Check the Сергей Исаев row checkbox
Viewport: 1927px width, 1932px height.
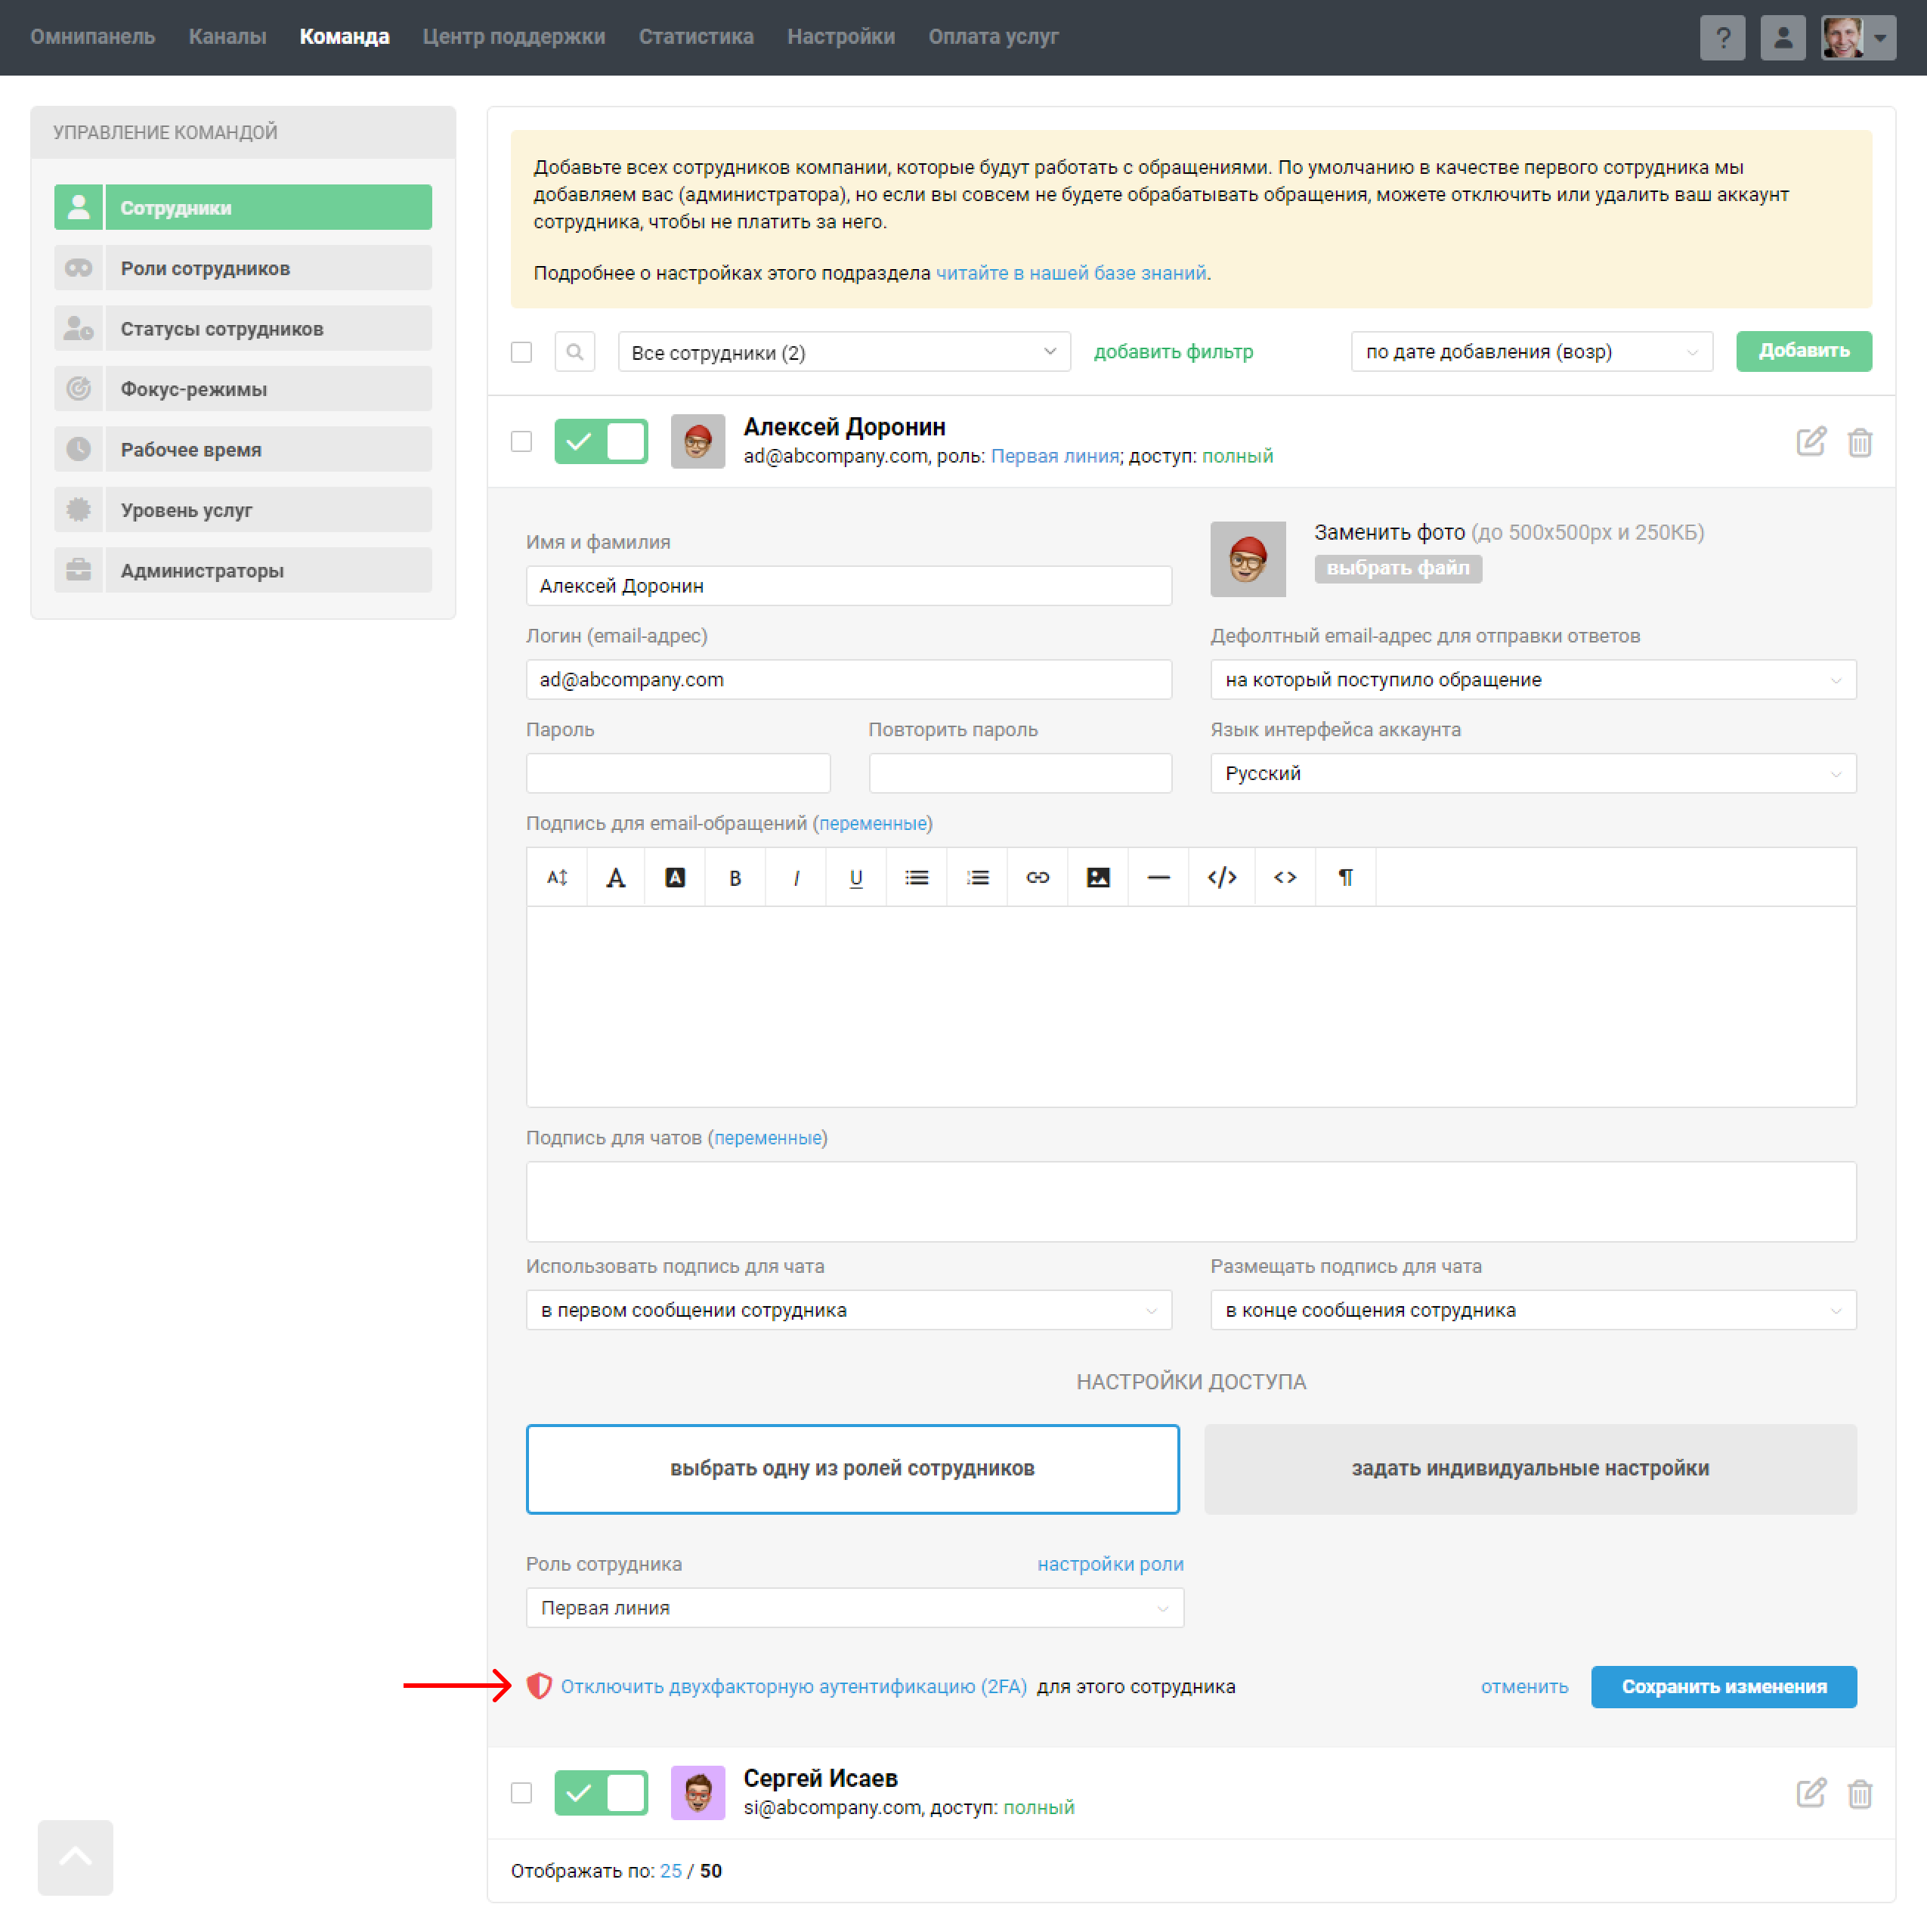point(521,1793)
